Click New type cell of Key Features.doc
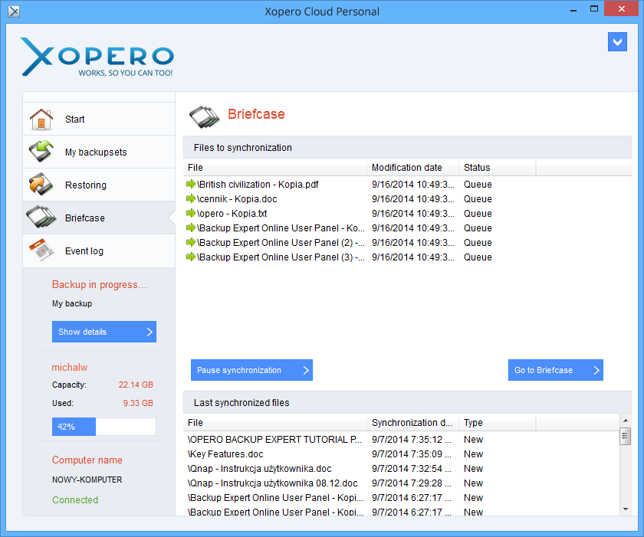The image size is (644, 537). point(473,454)
